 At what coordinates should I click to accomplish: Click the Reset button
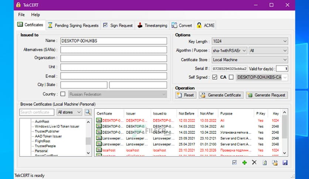tap(186, 95)
